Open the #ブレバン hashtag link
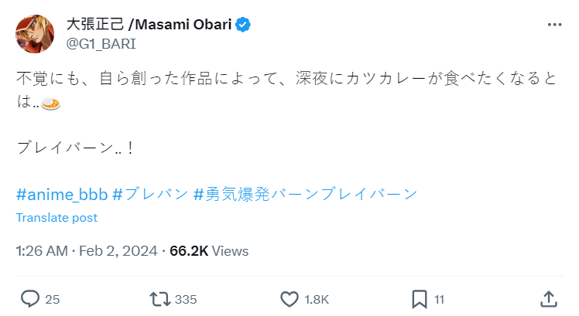The height and width of the screenshot is (316, 579). 150,193
